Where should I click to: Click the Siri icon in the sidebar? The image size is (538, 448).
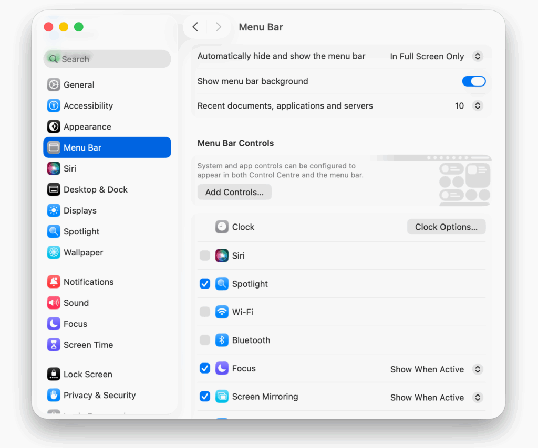pyautogui.click(x=54, y=168)
